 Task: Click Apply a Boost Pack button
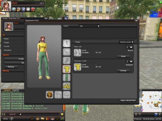[128, 100]
